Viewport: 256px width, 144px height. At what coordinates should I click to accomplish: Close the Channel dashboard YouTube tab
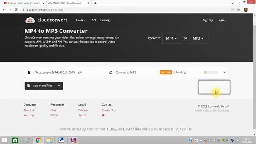coord(44,3)
